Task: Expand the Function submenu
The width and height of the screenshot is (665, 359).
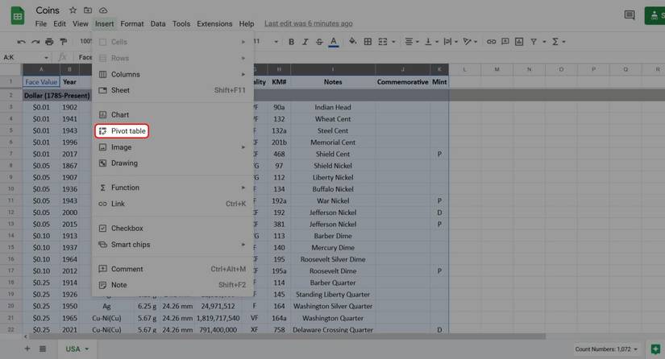Action: coord(172,188)
